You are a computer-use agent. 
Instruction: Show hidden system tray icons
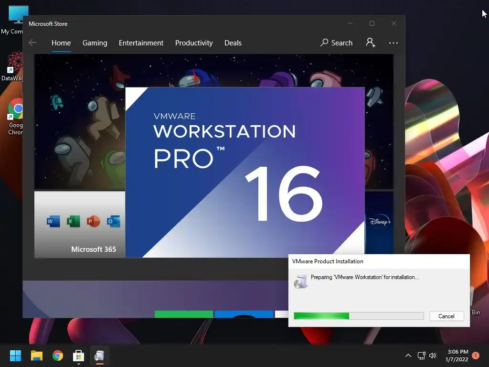tap(408, 356)
